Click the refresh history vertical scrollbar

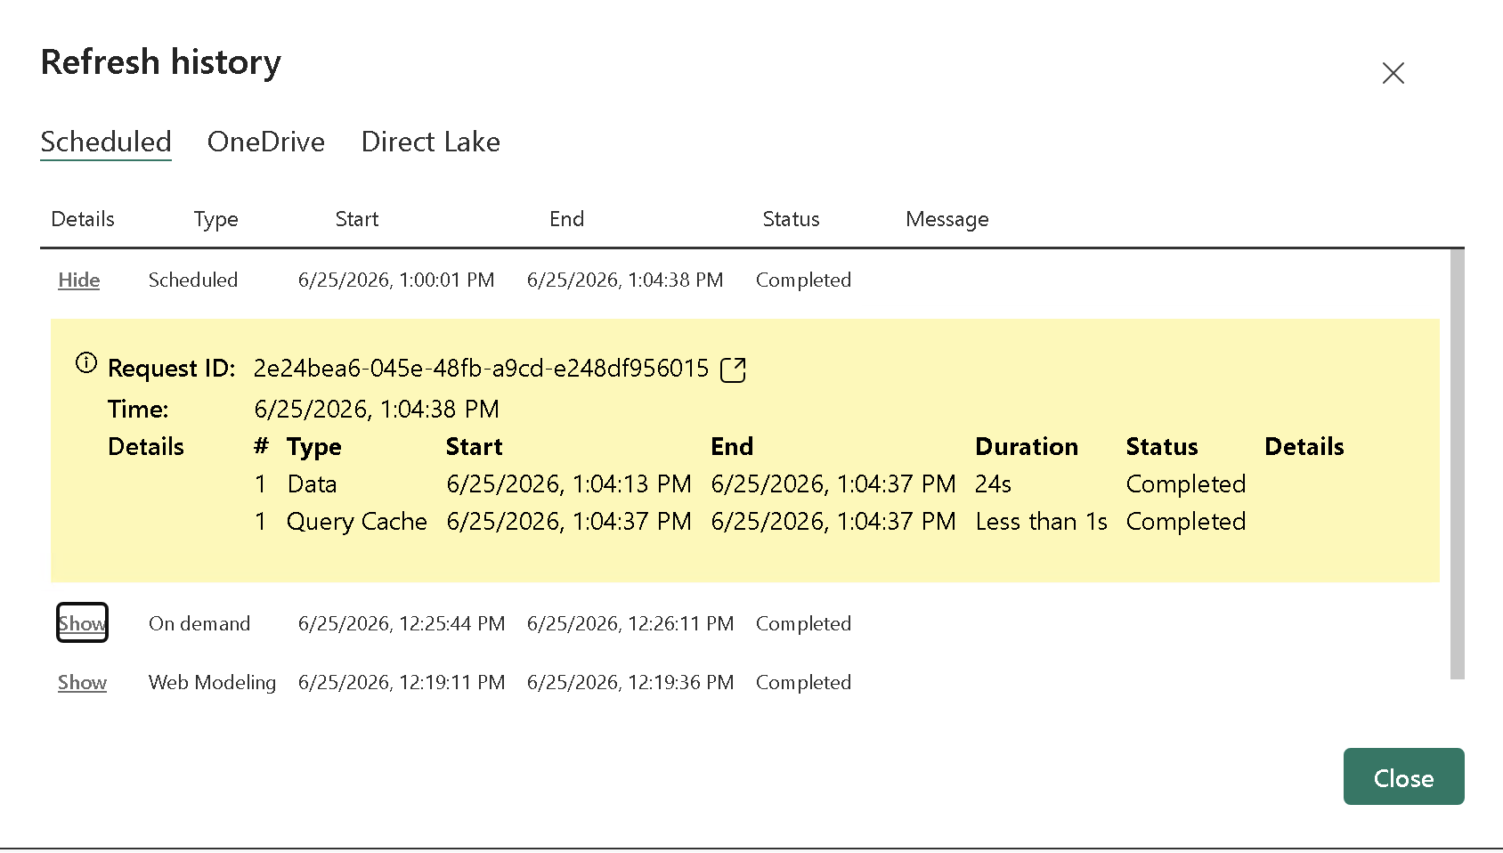tap(1457, 463)
